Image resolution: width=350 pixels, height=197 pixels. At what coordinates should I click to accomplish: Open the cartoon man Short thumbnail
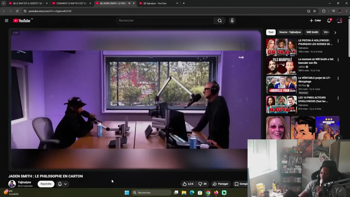click(303, 128)
